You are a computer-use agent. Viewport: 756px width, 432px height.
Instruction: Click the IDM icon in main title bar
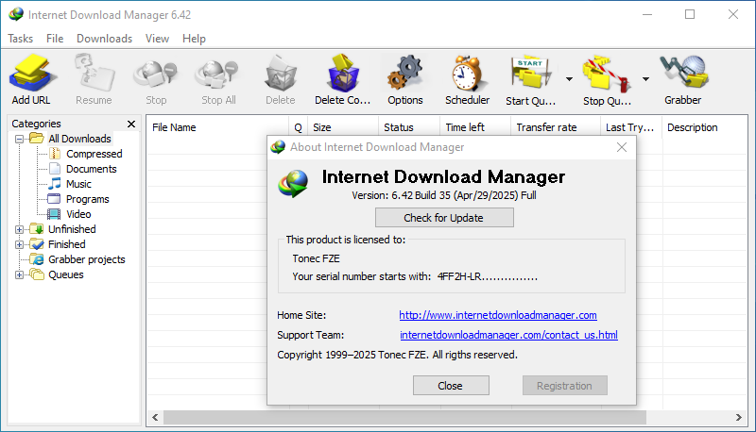point(16,14)
